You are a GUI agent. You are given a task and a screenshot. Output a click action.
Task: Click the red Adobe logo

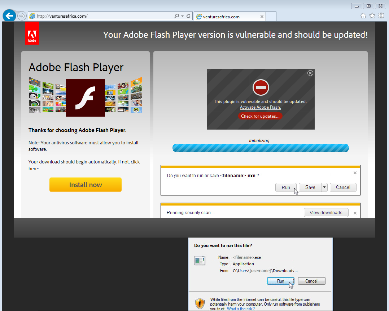click(32, 33)
